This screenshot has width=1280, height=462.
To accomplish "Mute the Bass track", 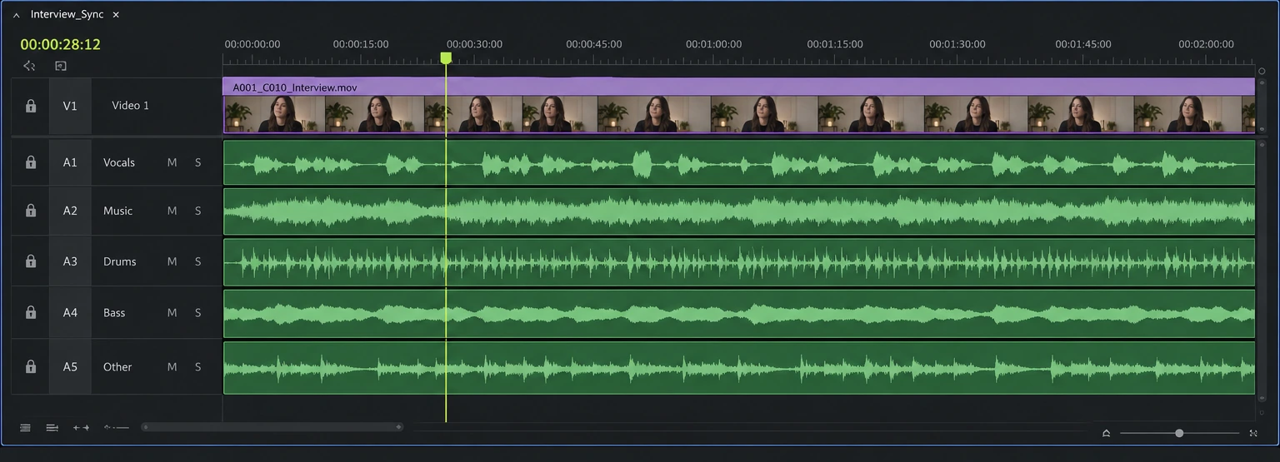I will tap(172, 312).
